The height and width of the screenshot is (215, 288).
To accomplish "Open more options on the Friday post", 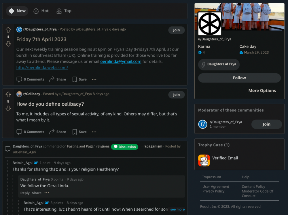I will pos(94,79).
